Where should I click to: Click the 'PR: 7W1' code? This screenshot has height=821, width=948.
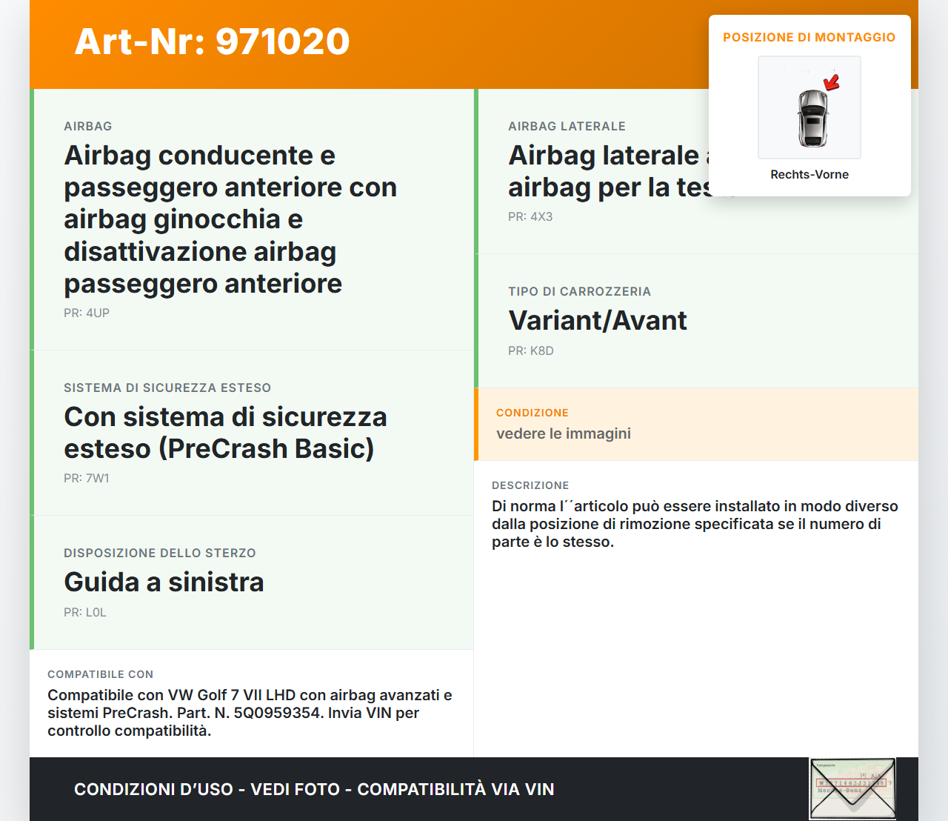click(x=87, y=478)
